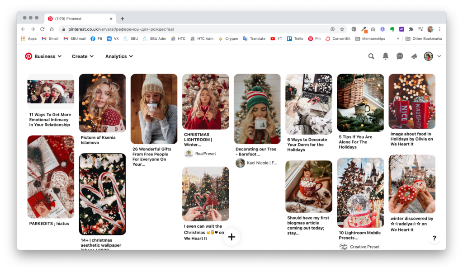
Task: Open a new browser tab
Action: 122,19
